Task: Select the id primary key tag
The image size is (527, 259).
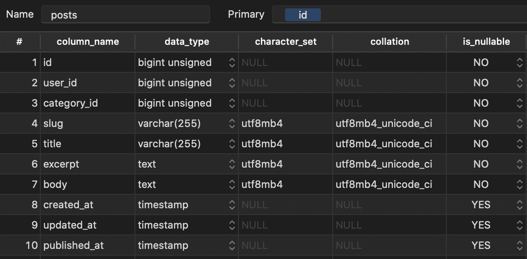Action: coord(303,15)
